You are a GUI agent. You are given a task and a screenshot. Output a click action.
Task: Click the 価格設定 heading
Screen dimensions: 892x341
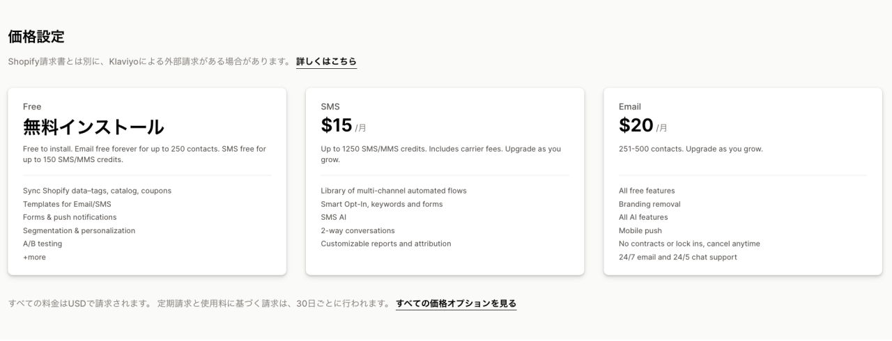(36, 37)
